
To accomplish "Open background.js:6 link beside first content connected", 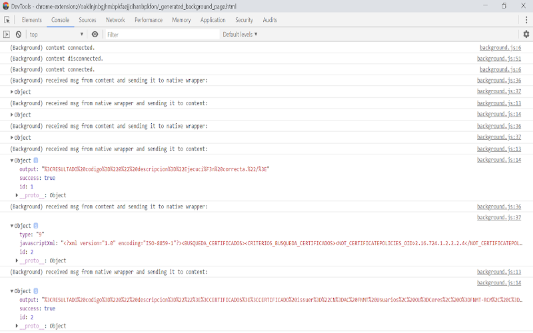I will (x=500, y=47).
